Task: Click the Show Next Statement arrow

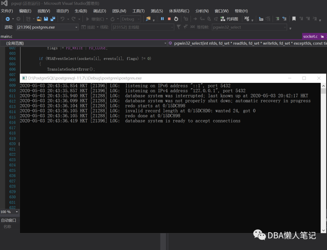Action: 195,19
